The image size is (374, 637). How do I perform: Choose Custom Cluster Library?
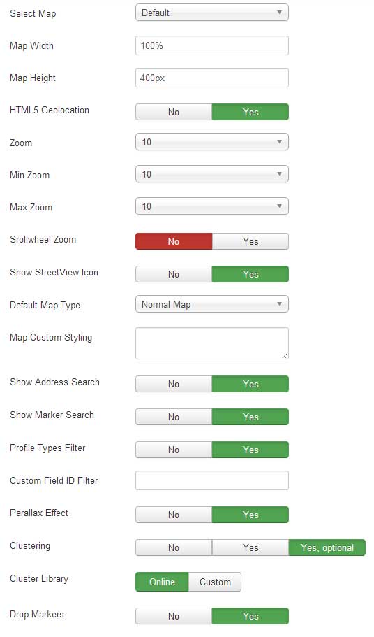(215, 582)
